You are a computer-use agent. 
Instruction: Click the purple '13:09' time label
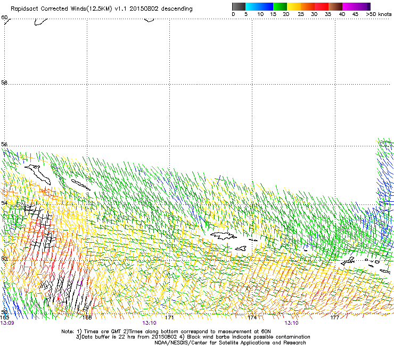(x=7, y=323)
